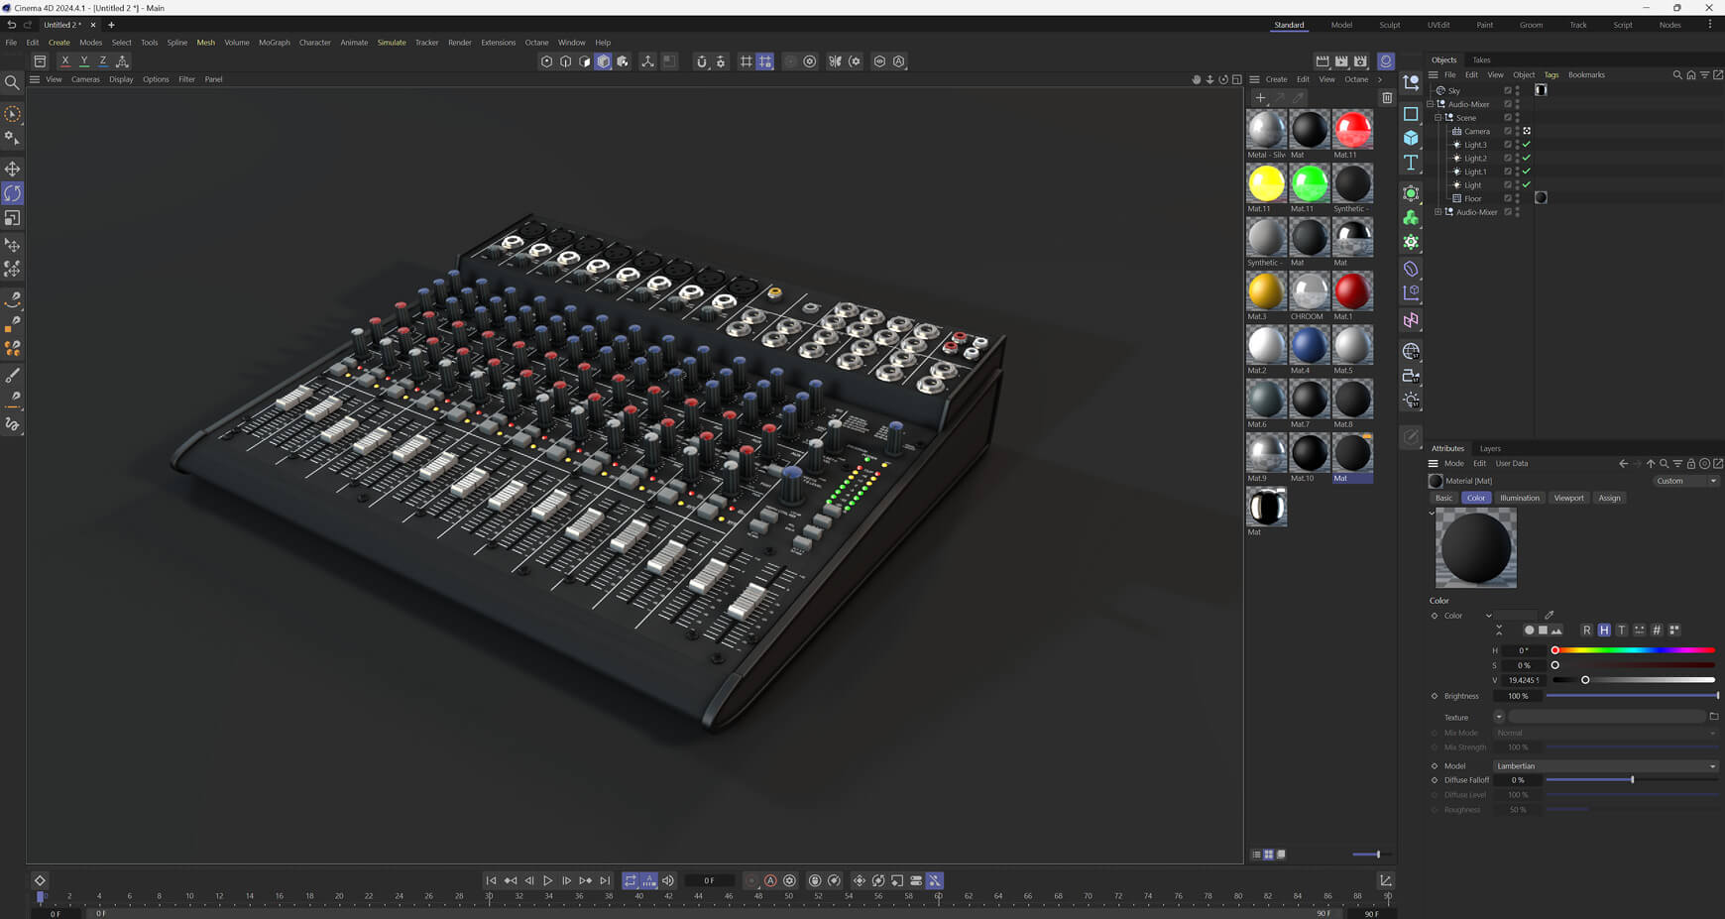
Task: Click the Sculpt layout button
Action: click(1389, 25)
